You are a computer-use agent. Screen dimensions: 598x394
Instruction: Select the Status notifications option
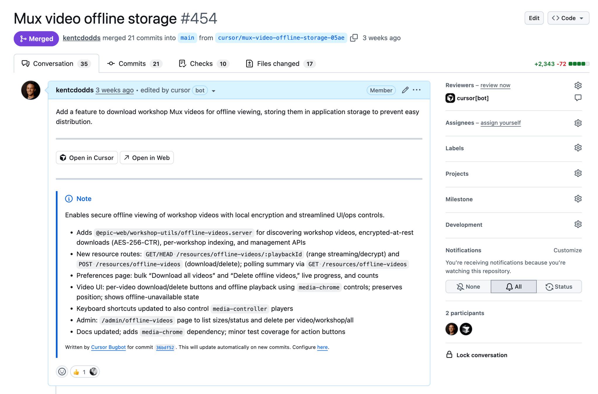(x=559, y=287)
